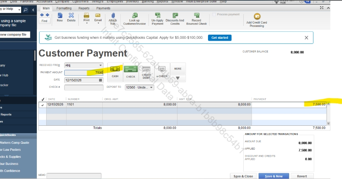The height and width of the screenshot is (179, 342).
Task: Open the Employees menu
Action: tap(115, 1)
